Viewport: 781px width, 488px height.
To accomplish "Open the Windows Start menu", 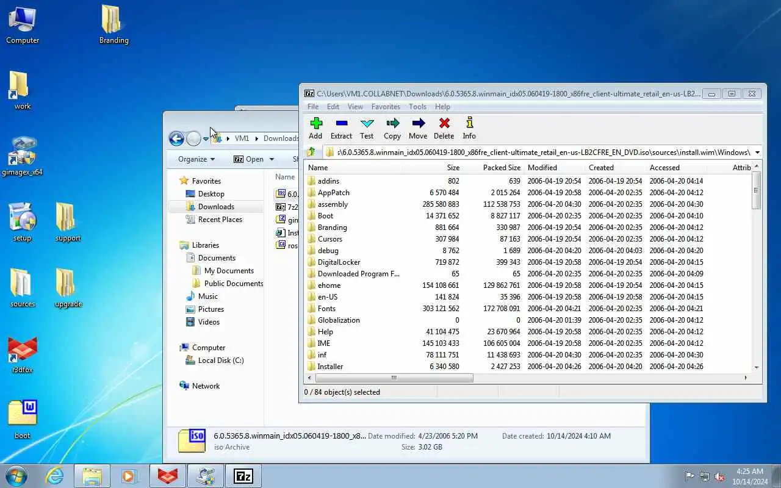I will tap(16, 476).
